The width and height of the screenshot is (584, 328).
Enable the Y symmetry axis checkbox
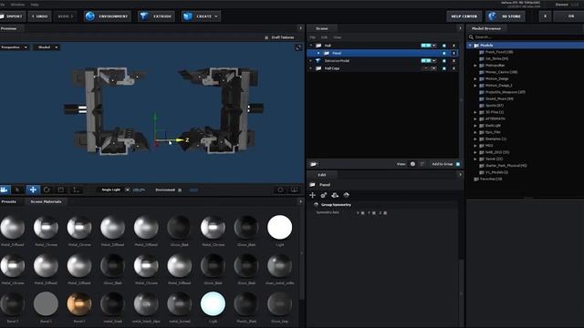click(374, 213)
